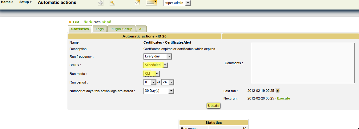
Task: Jump to last record in list
Action: pos(109,22)
